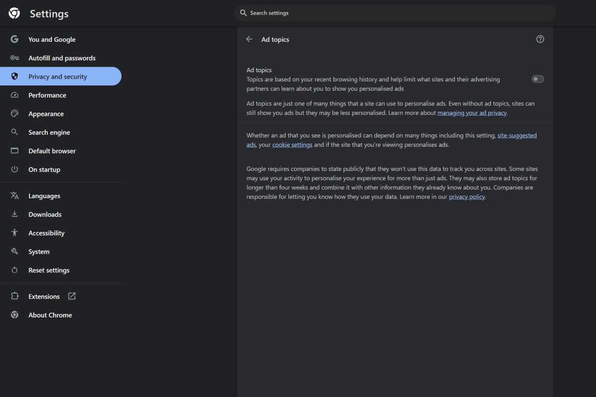This screenshot has height=397, width=596.
Task: Open the help question mark icon
Action: click(x=540, y=39)
